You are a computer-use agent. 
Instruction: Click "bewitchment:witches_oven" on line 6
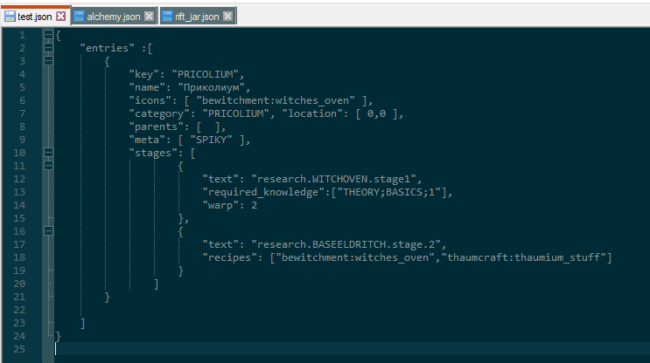[276, 100]
